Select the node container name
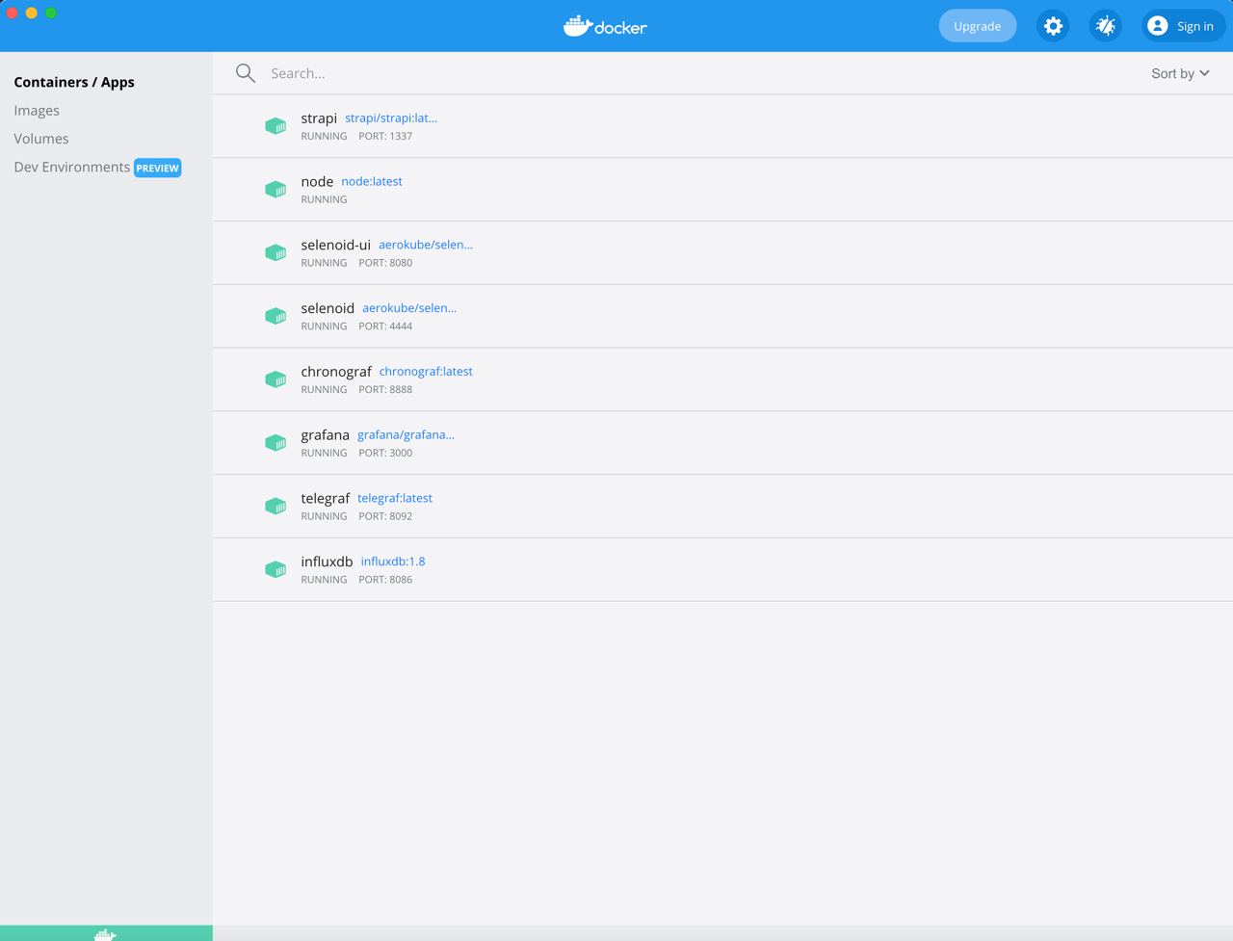The image size is (1233, 941). click(x=317, y=181)
